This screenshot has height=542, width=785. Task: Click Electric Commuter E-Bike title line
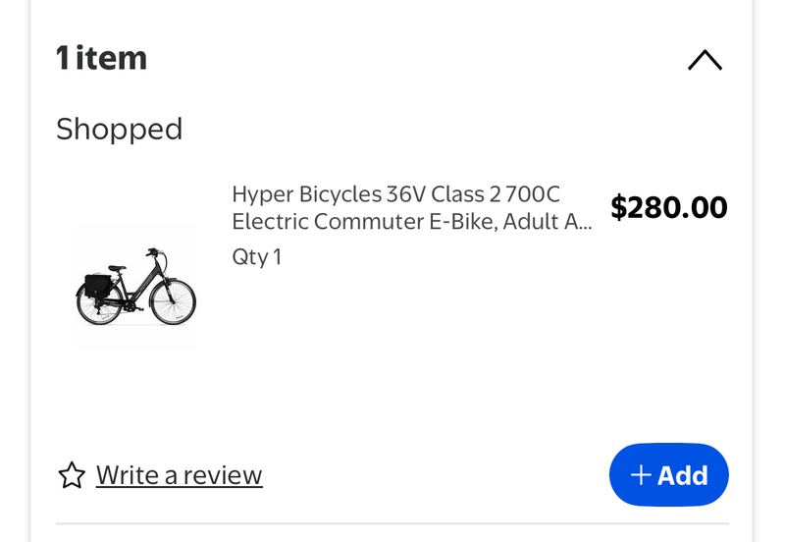coord(411,221)
